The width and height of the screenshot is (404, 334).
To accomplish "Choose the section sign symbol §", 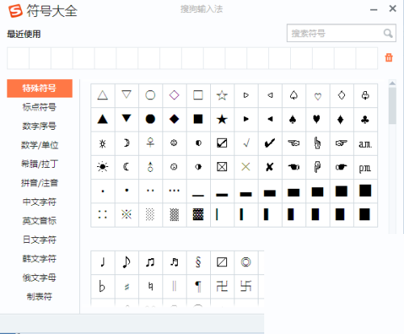I will coord(198,262).
